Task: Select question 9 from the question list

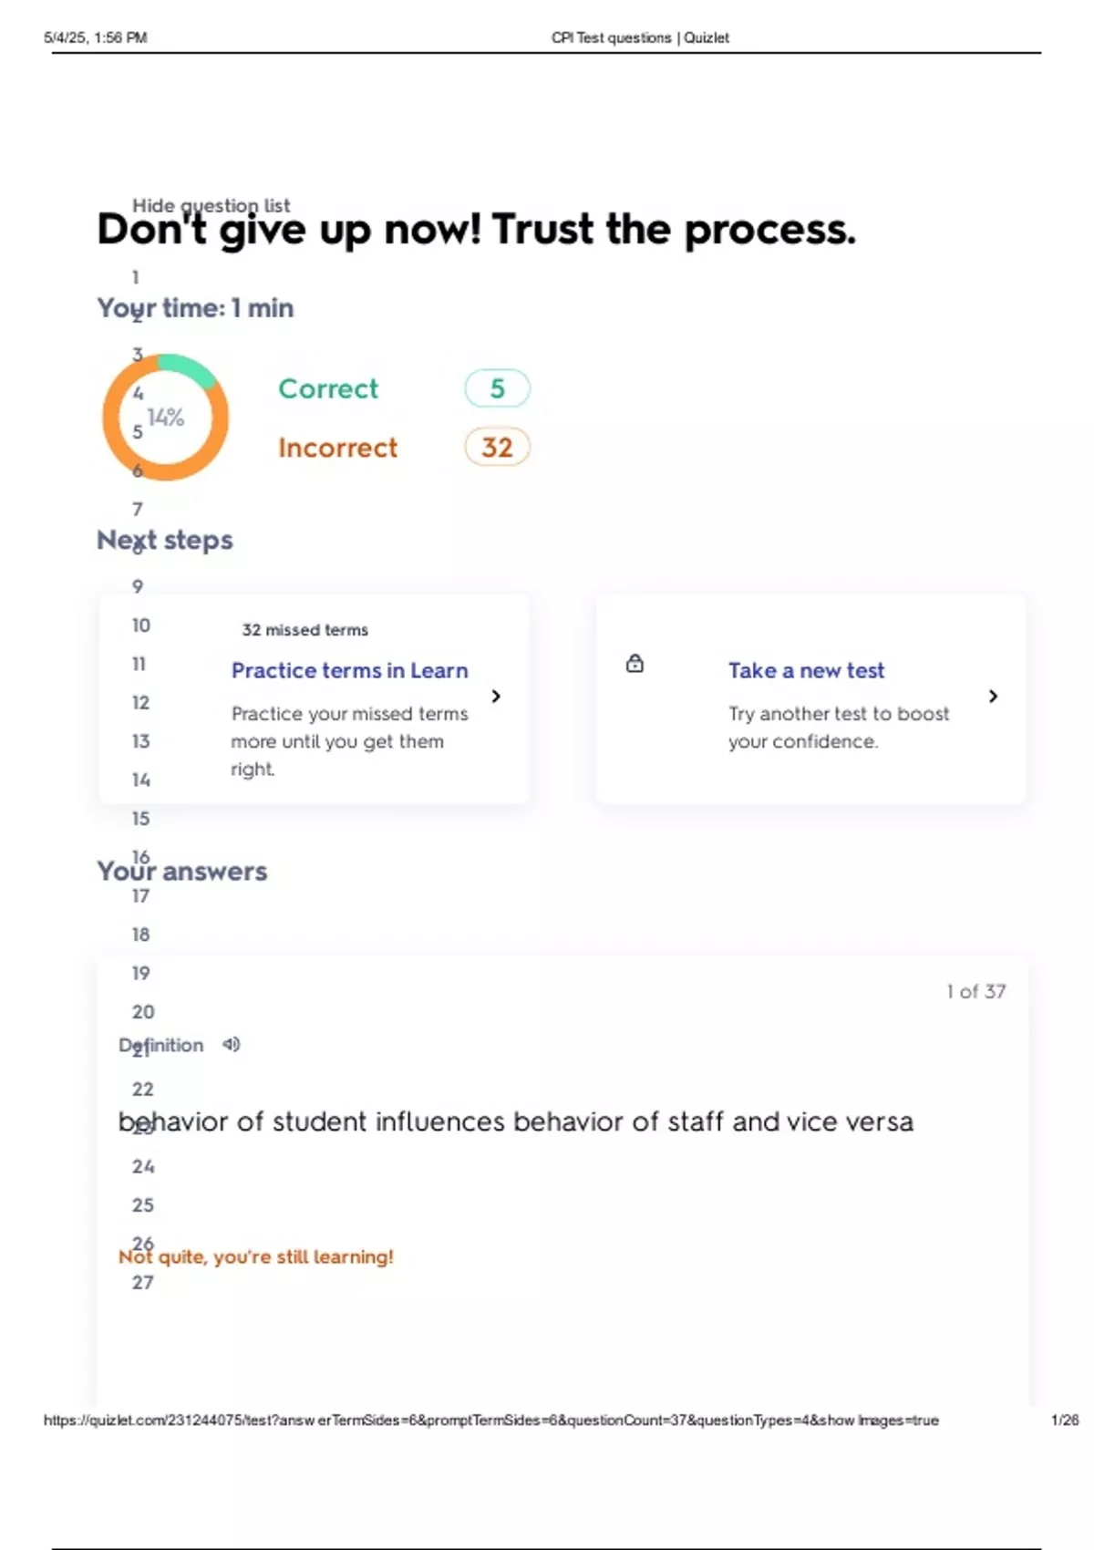Action: 138,586
